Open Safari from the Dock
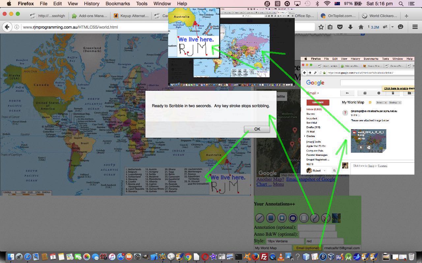Viewport: 422px width, 263px height. click(x=28, y=257)
